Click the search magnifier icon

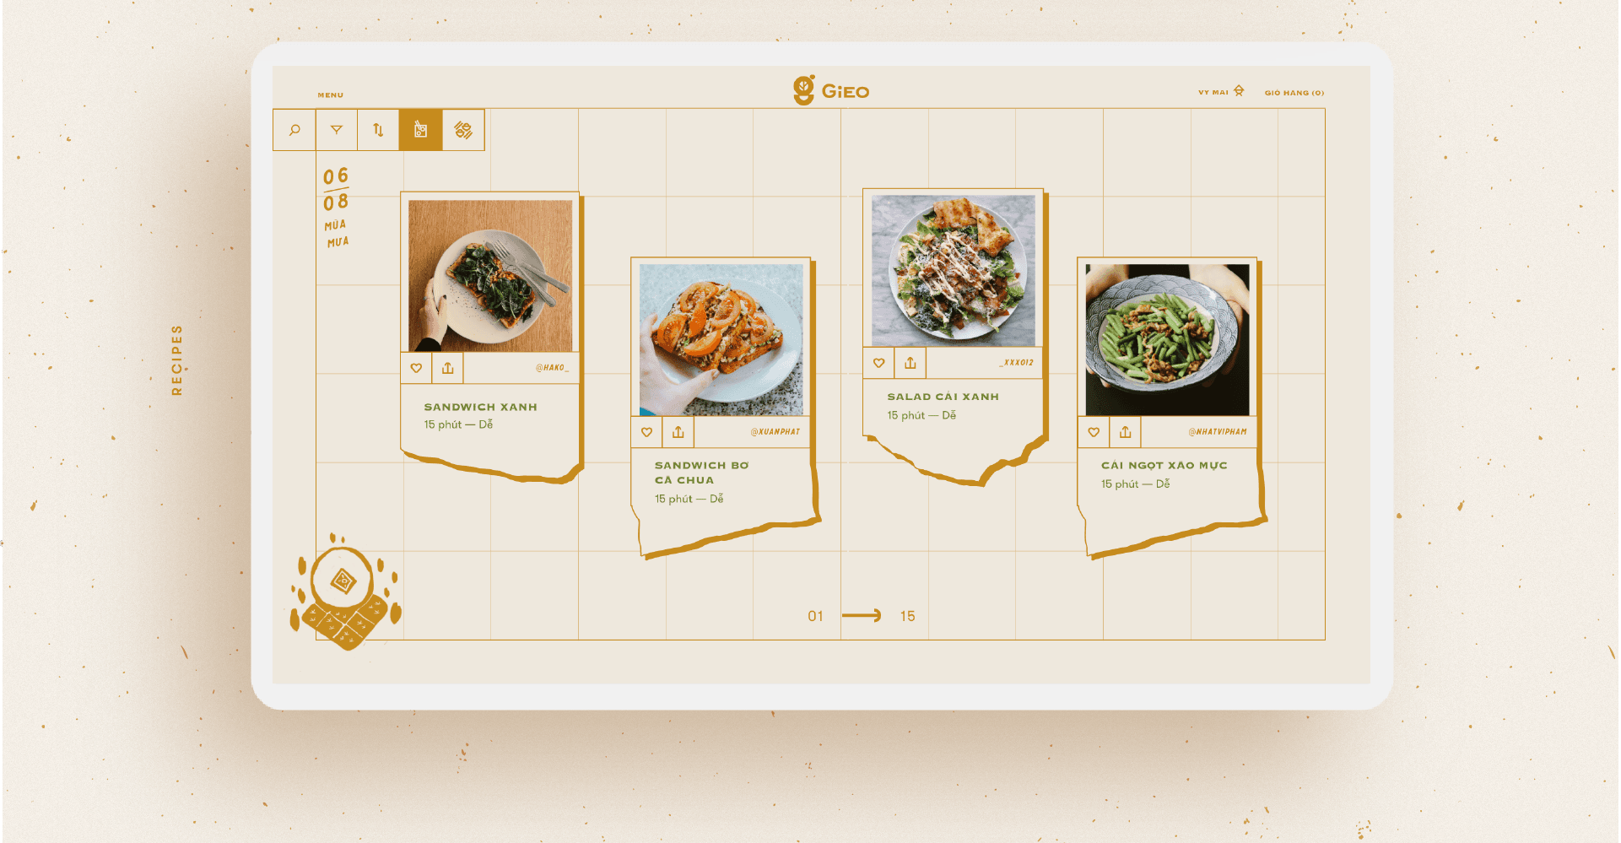294,130
